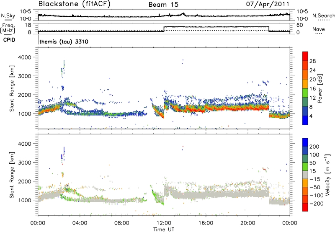Click the 'Time UT' axis label
335x232 pixels.
click(x=164, y=229)
